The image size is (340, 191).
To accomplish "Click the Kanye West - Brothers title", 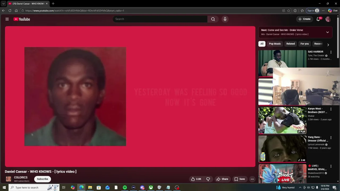I will pos(317,110).
